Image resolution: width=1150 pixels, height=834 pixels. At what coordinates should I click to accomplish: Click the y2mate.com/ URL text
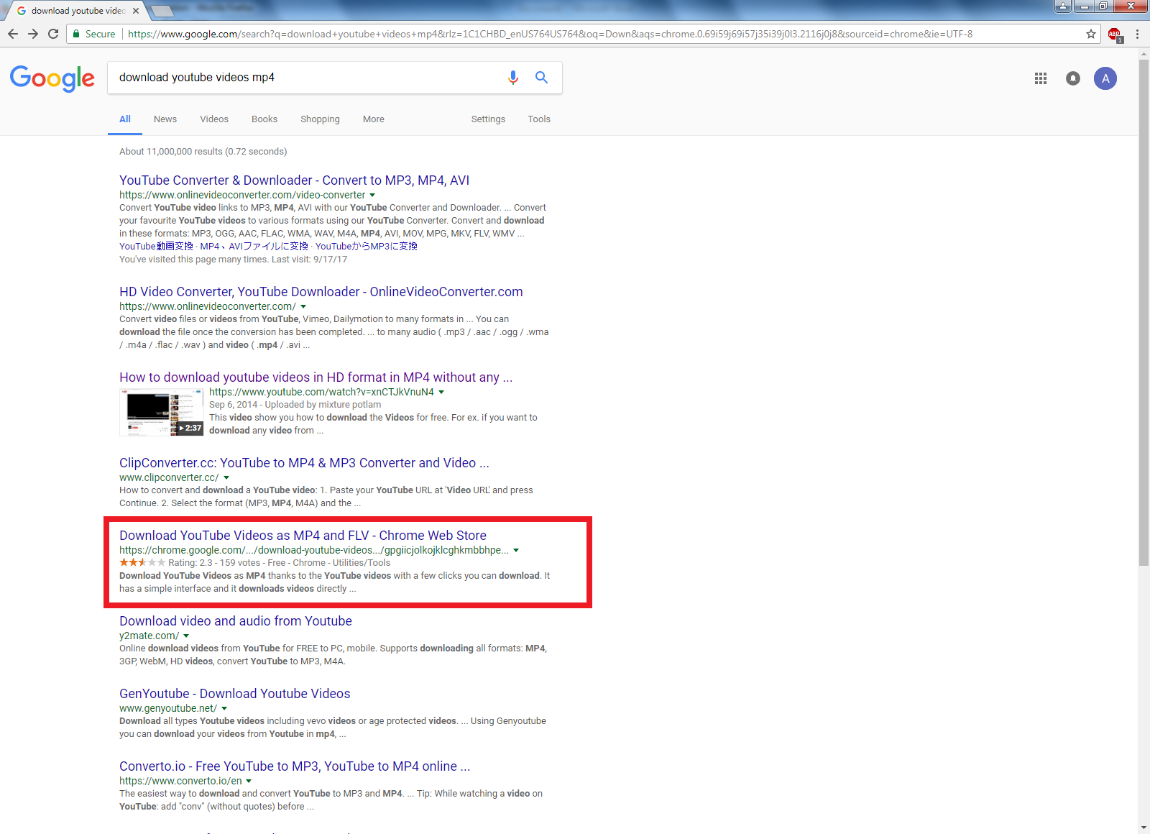point(149,636)
